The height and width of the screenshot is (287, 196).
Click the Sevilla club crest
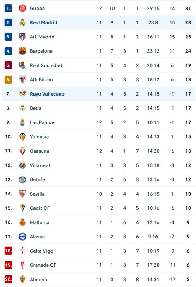[x=22, y=194]
